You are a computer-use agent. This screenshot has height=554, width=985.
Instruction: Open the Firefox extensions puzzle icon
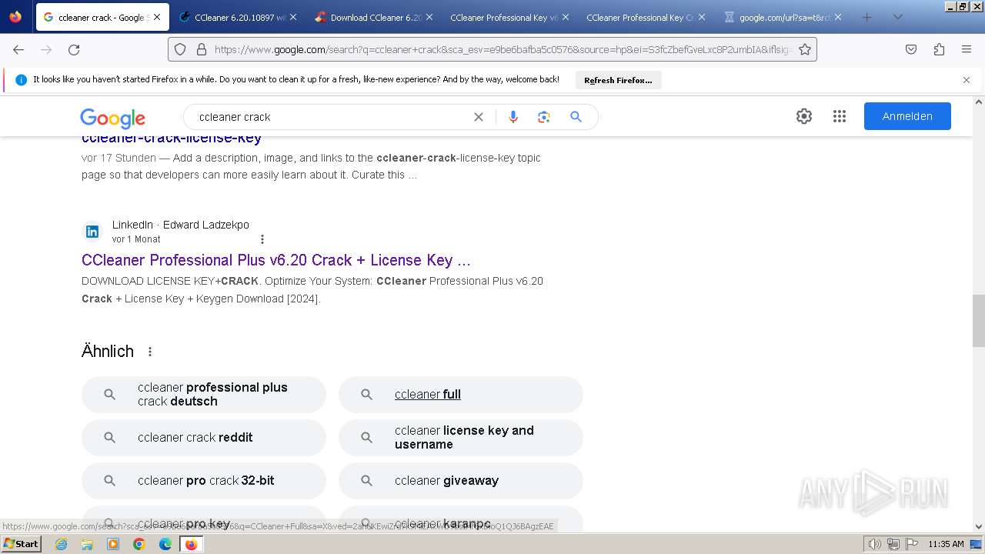[939, 49]
